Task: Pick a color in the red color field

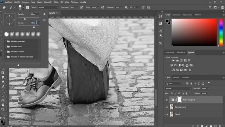Action: 194,32
